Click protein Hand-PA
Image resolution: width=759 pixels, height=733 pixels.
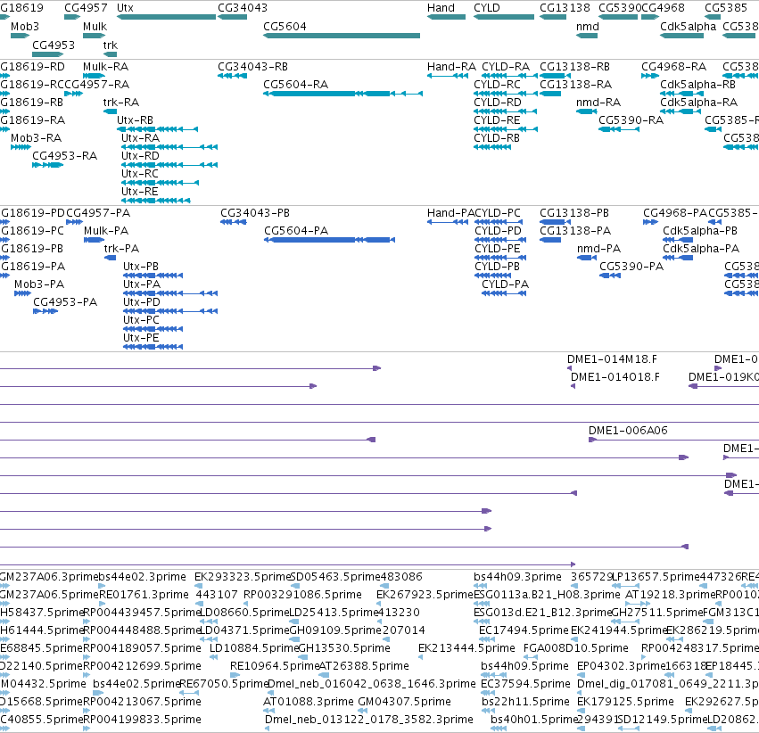[x=447, y=221]
